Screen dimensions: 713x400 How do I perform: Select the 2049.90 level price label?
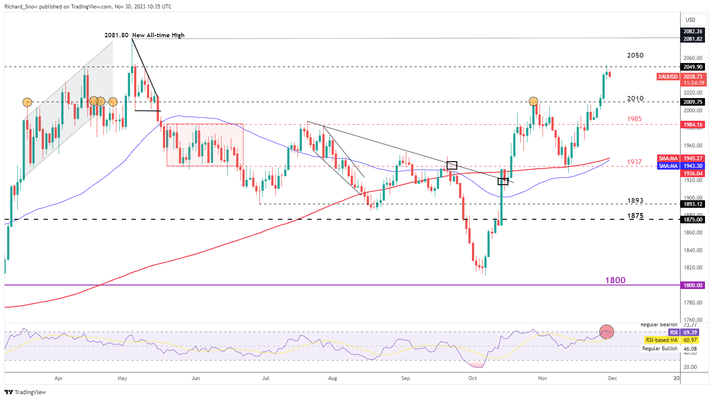[x=693, y=67]
